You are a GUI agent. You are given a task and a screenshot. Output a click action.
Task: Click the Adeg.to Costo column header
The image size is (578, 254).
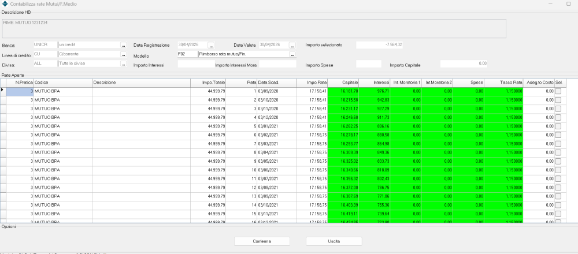click(539, 83)
